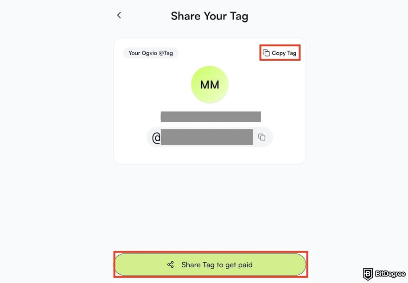Select the share icon on the green button

pyautogui.click(x=171, y=264)
